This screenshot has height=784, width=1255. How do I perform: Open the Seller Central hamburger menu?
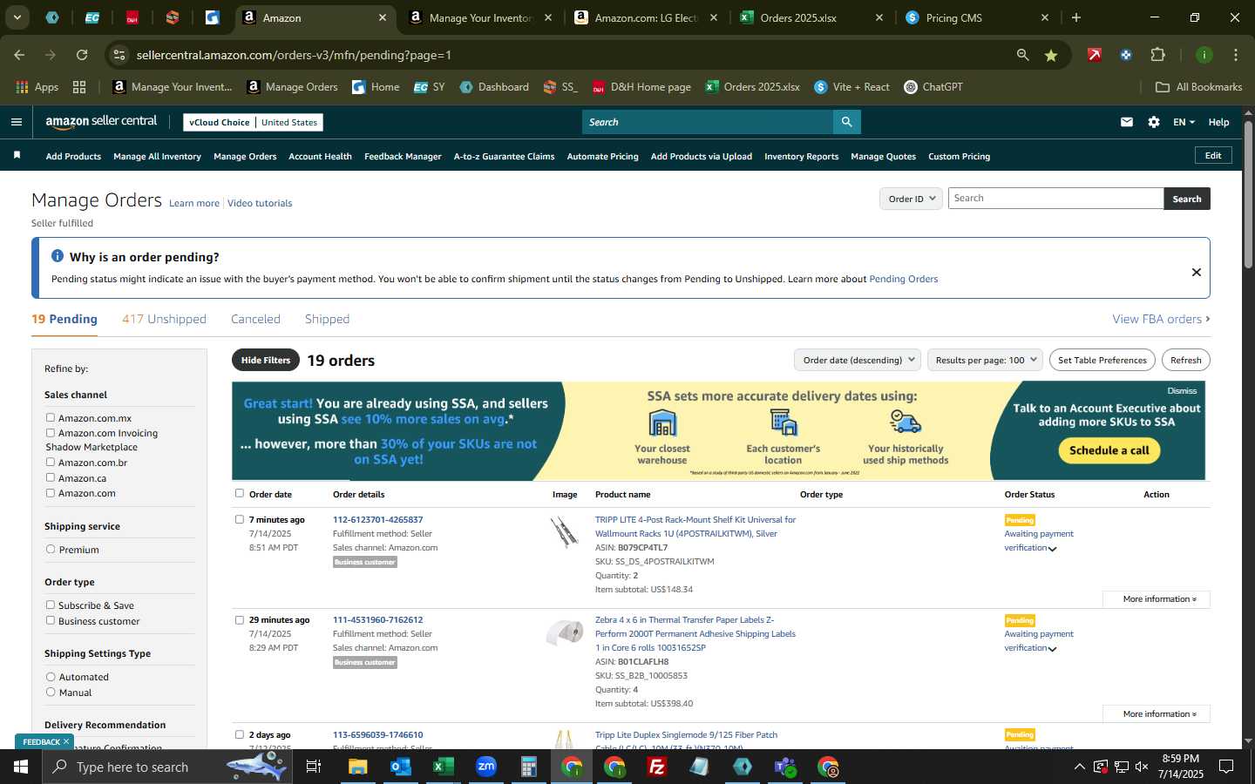[x=17, y=122]
